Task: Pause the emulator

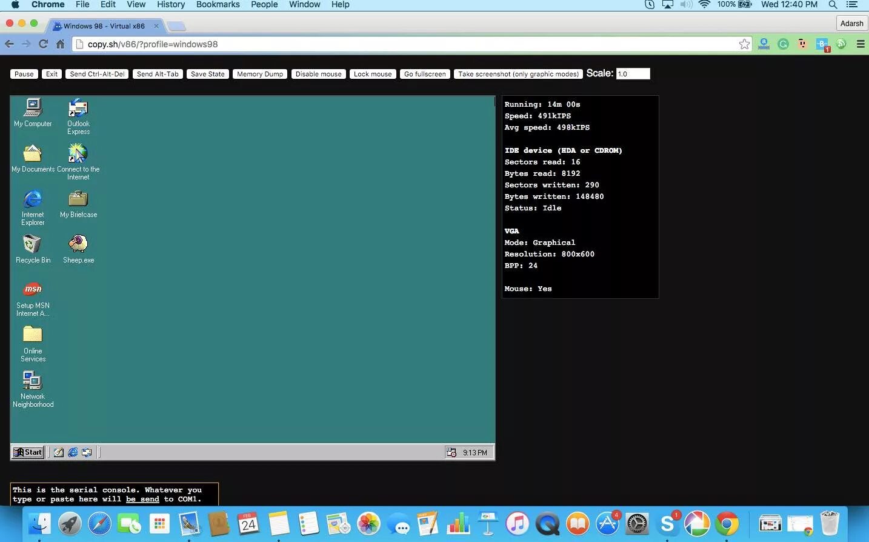Action: [x=24, y=74]
